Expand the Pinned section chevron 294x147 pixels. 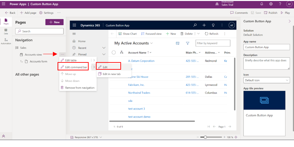pos(104,54)
